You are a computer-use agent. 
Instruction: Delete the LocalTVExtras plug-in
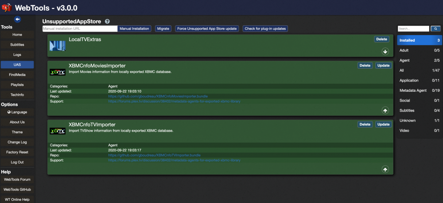pos(382,39)
